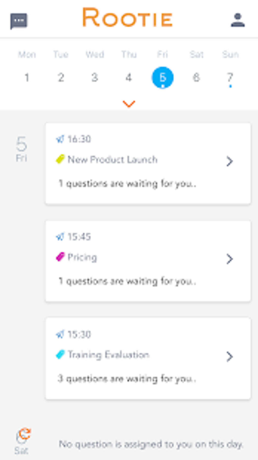Open the Training Evaluation title
258x460 pixels.
[109, 355]
